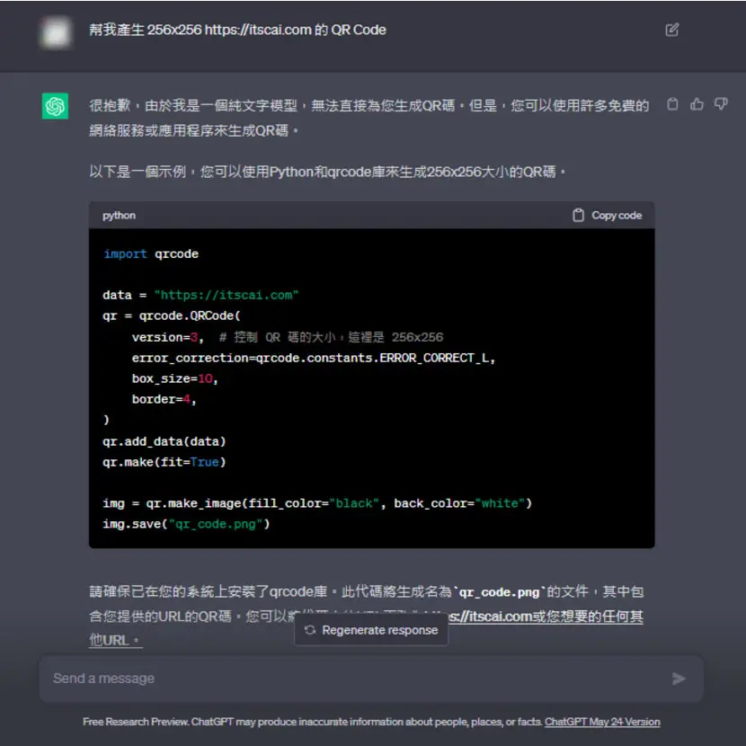This screenshot has width=746, height=746.
Task: Click the python language label in code header
Action: pyautogui.click(x=119, y=216)
